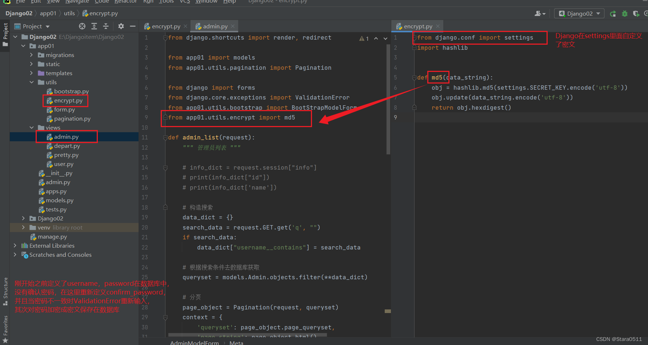Click AdminModelForm in bottom breadcrumb

pyautogui.click(x=195, y=342)
